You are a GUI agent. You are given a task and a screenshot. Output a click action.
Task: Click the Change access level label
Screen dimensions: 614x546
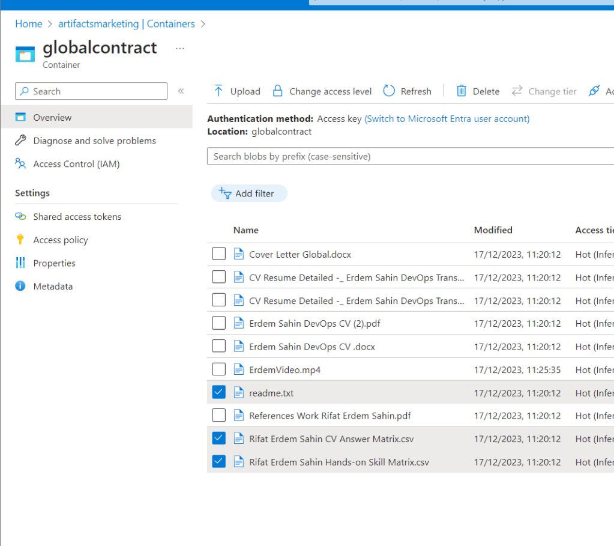tap(330, 91)
